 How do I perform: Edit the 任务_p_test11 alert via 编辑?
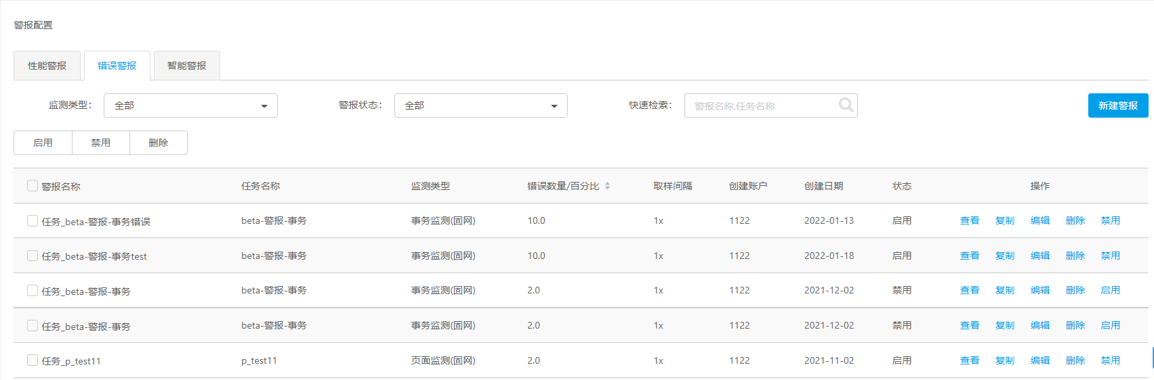point(1040,360)
